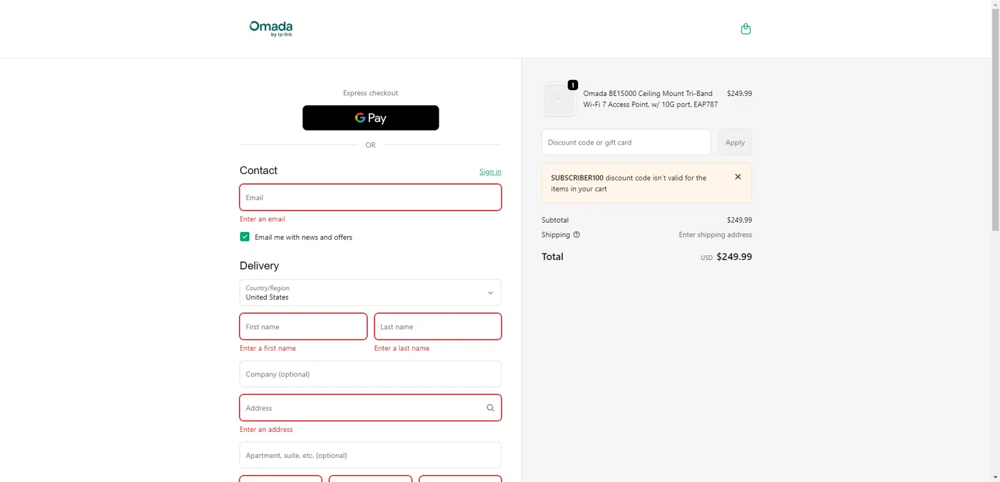Select the Company (optional) field

371,374
